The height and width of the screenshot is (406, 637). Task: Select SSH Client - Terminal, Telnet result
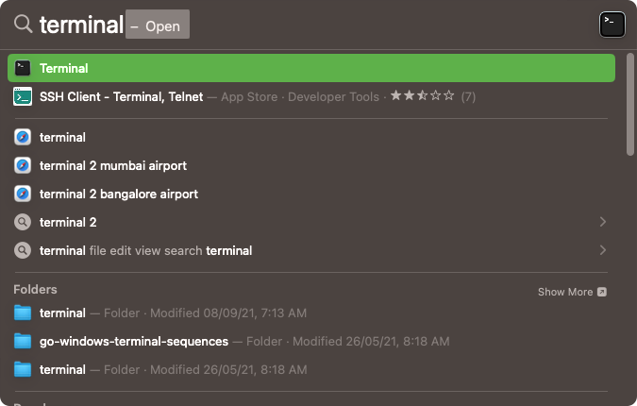point(311,96)
